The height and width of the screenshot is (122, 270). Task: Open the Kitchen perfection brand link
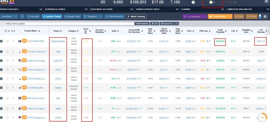pos(58,41)
